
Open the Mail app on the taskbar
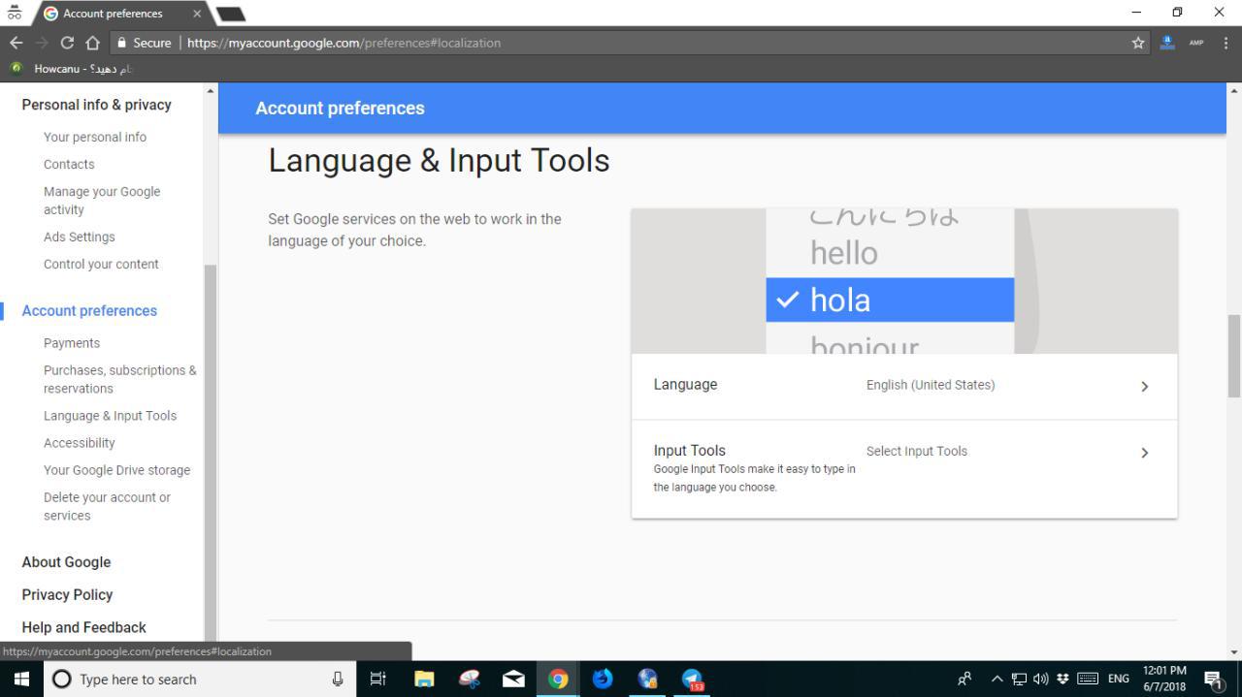513,679
